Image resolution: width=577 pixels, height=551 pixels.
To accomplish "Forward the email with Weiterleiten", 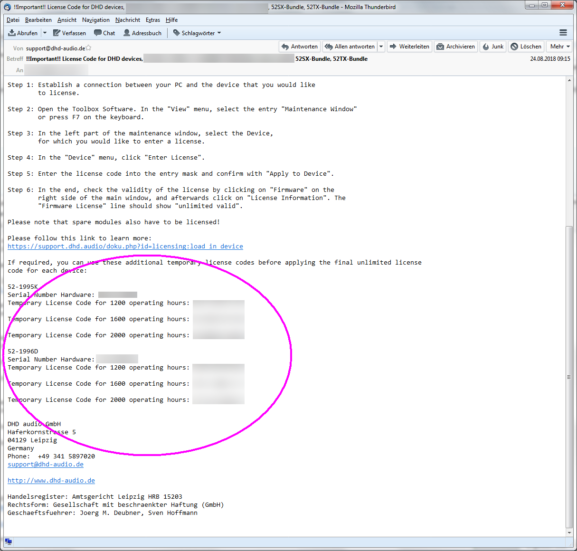I will click(x=409, y=47).
